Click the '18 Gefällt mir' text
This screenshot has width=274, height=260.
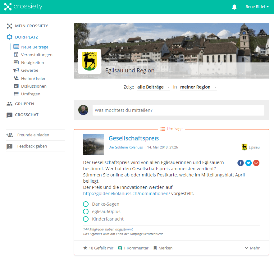click(x=101, y=248)
